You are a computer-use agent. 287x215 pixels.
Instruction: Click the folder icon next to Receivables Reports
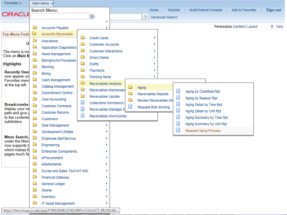[130, 94]
